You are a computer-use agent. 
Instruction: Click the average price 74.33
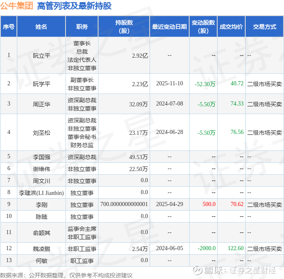coord(237,104)
